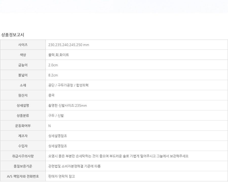Viewport: 228px width, 185px height.
Task: Click the 상품정보고시 section heading
Action: pos(13,35)
